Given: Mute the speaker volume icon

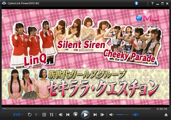Looking at the screenshot, I should [x=111, y=115].
